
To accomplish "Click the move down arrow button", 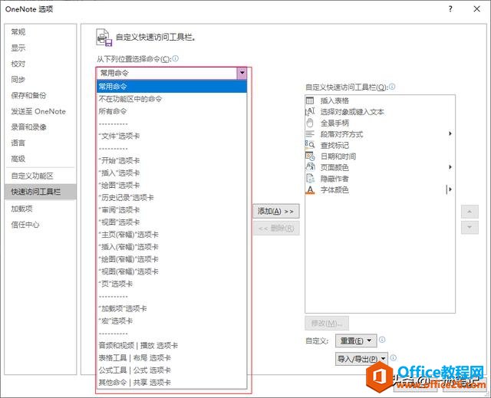I will point(470,227).
